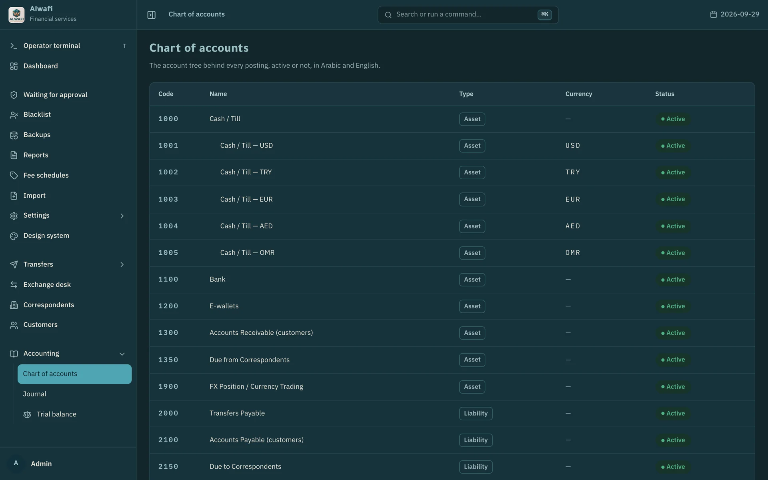
Task: Open the Correspondents page
Action: 68,305
